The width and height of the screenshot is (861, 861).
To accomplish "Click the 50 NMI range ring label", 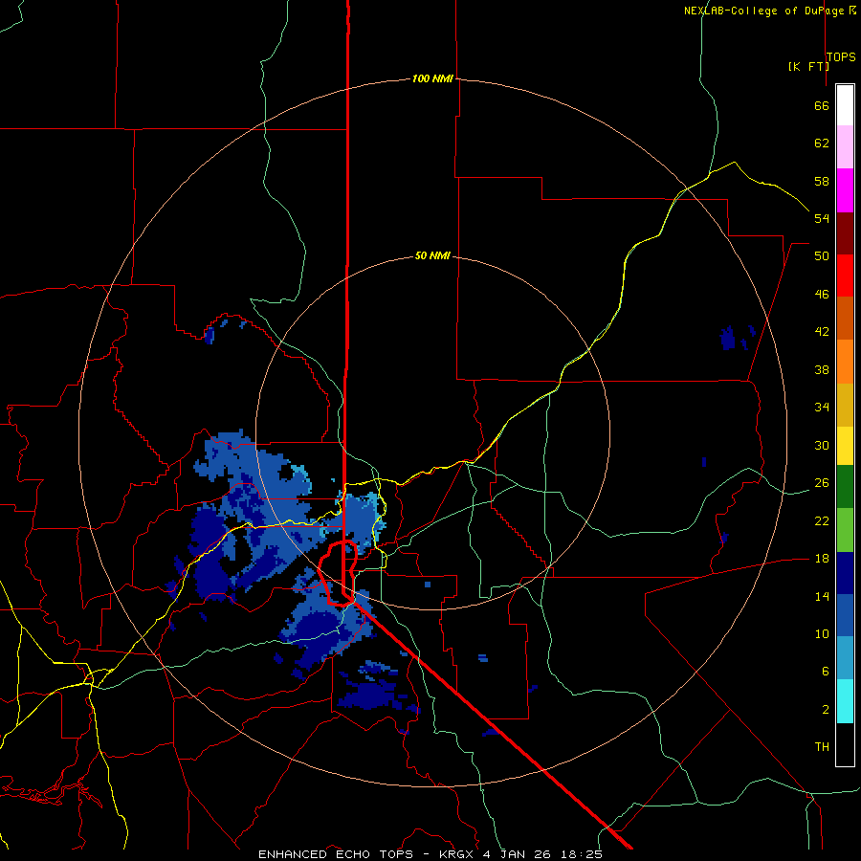I will point(432,255).
